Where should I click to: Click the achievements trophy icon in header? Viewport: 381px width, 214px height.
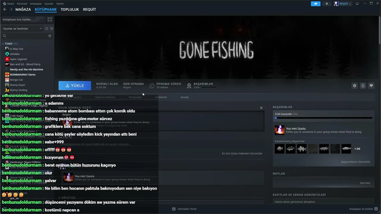tap(189, 86)
